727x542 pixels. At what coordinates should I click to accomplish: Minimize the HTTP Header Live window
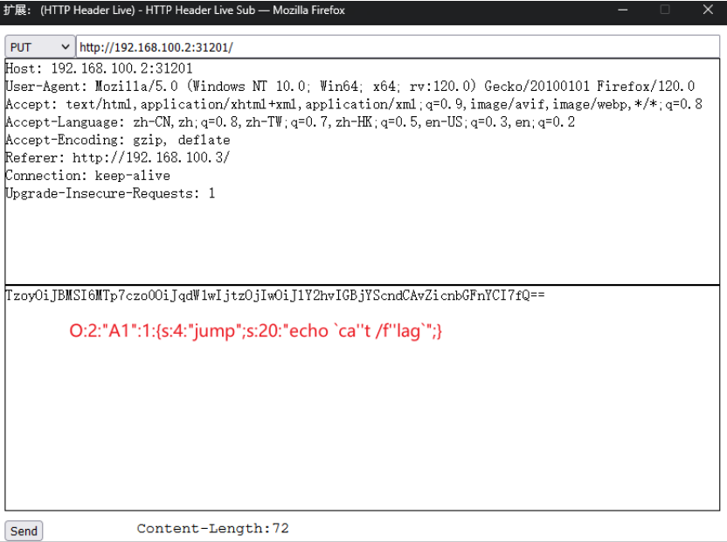point(623,10)
